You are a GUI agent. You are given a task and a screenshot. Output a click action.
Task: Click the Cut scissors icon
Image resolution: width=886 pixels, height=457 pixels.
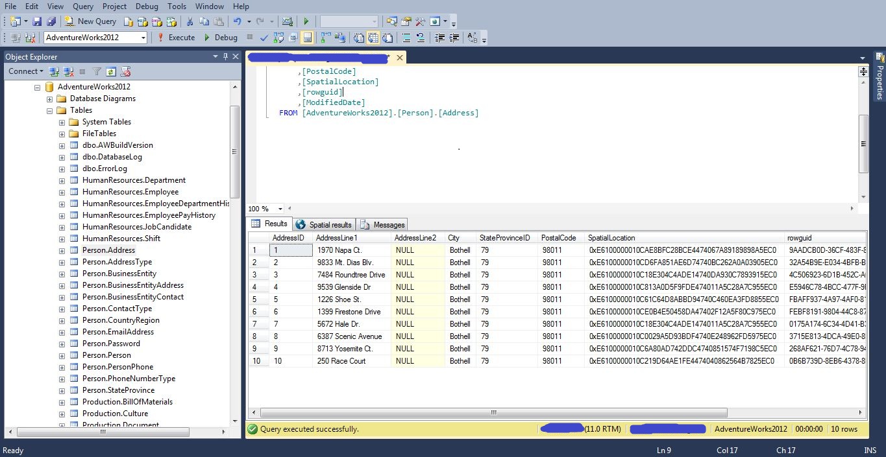tap(190, 21)
